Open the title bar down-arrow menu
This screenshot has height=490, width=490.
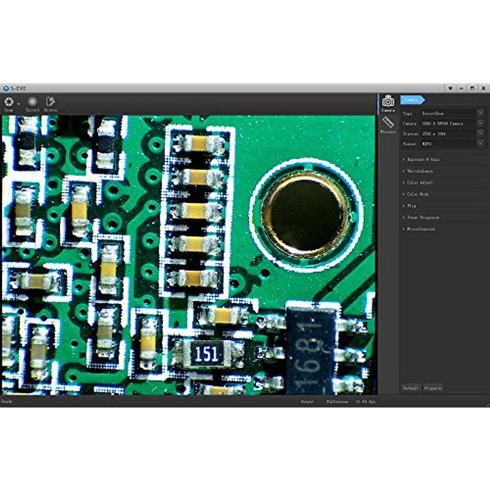pos(450,88)
